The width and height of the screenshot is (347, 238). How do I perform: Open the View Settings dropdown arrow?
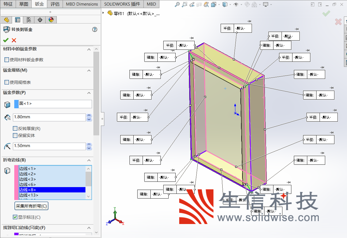click(x=271, y=4)
